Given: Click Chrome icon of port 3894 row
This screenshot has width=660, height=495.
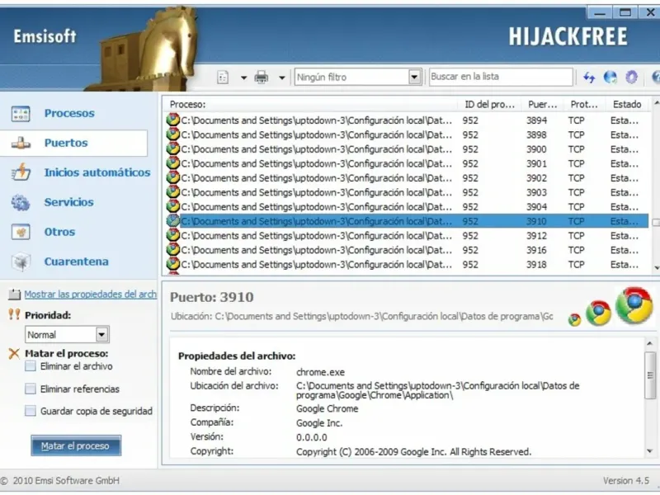Looking at the screenshot, I should tap(173, 120).
